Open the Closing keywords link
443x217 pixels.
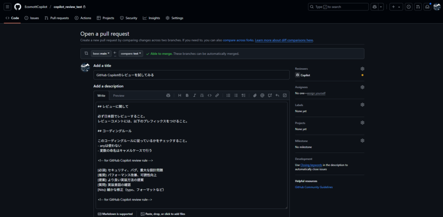(311, 165)
